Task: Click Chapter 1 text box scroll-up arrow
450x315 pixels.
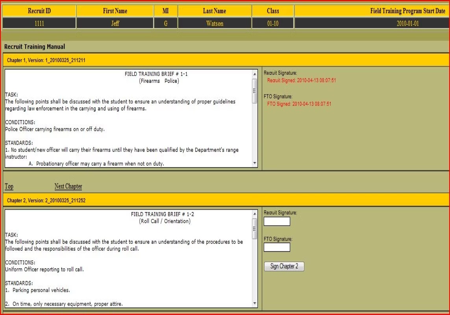Action: tap(255, 74)
